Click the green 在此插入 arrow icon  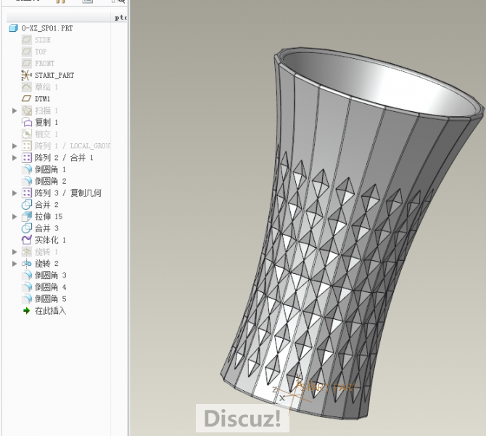coord(27,310)
